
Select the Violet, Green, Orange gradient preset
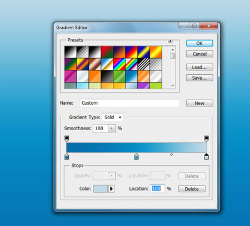tap(71, 64)
